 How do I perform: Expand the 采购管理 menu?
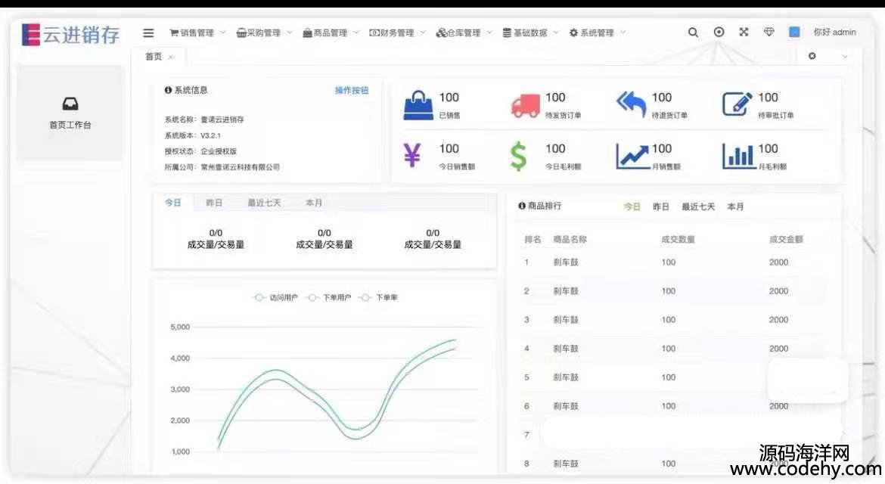click(x=263, y=33)
